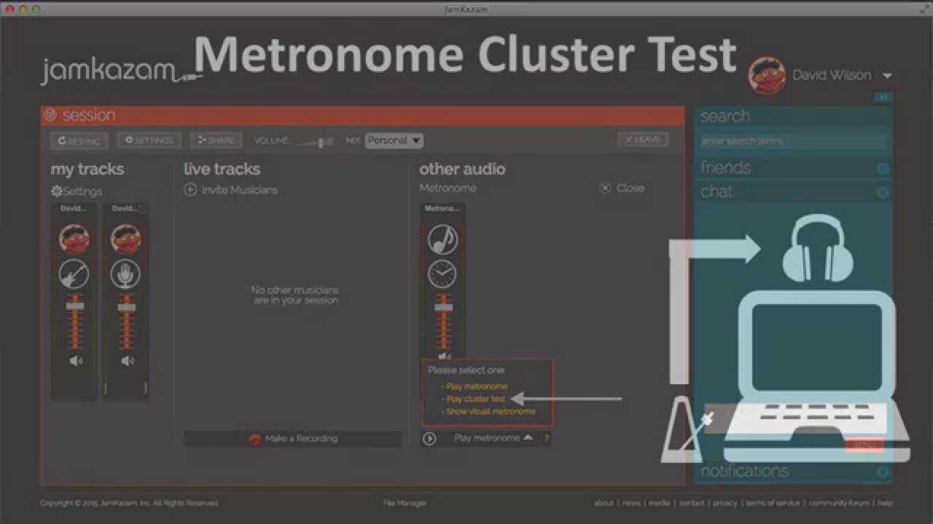933x524 pixels.
Task: Click the Invite Musicians link text
Action: click(x=240, y=190)
